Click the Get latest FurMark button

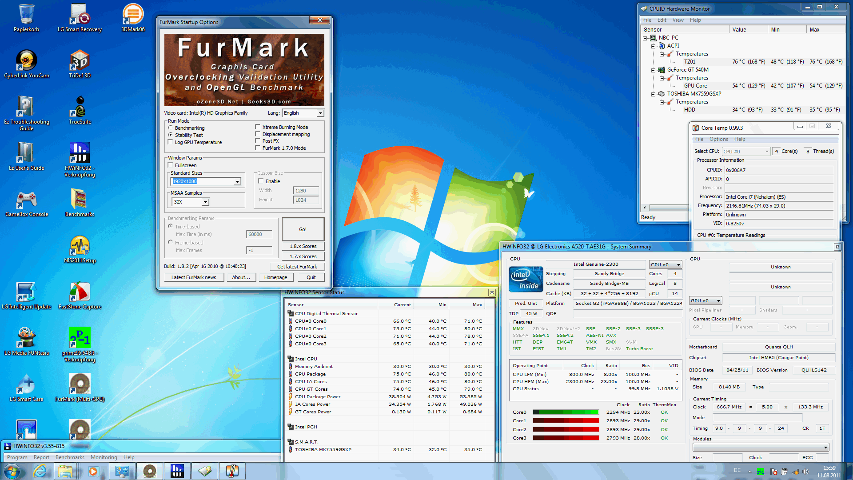(297, 267)
